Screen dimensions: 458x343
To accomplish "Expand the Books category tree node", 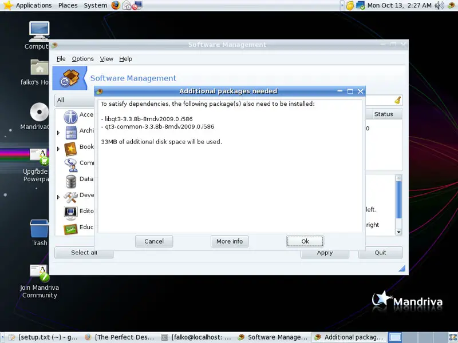I will [x=58, y=149].
